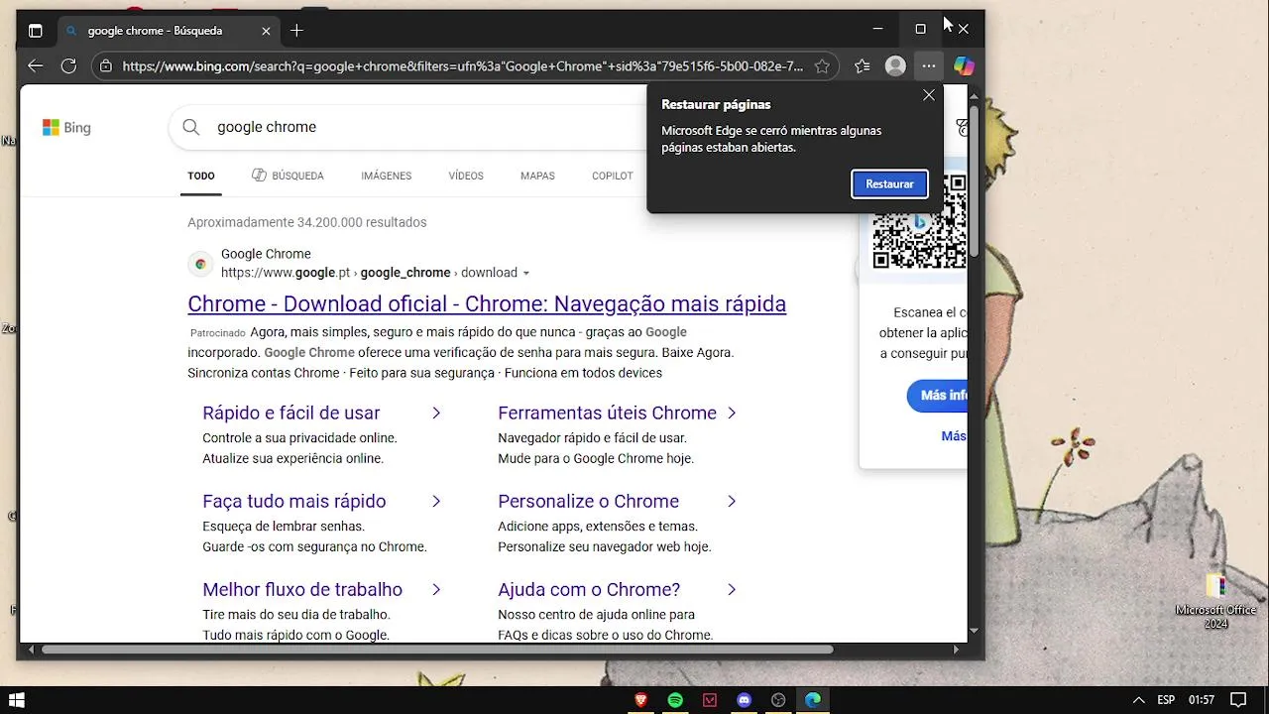The image size is (1269, 714).
Task: Open Rápido e fácil de usar link
Action: (290, 413)
